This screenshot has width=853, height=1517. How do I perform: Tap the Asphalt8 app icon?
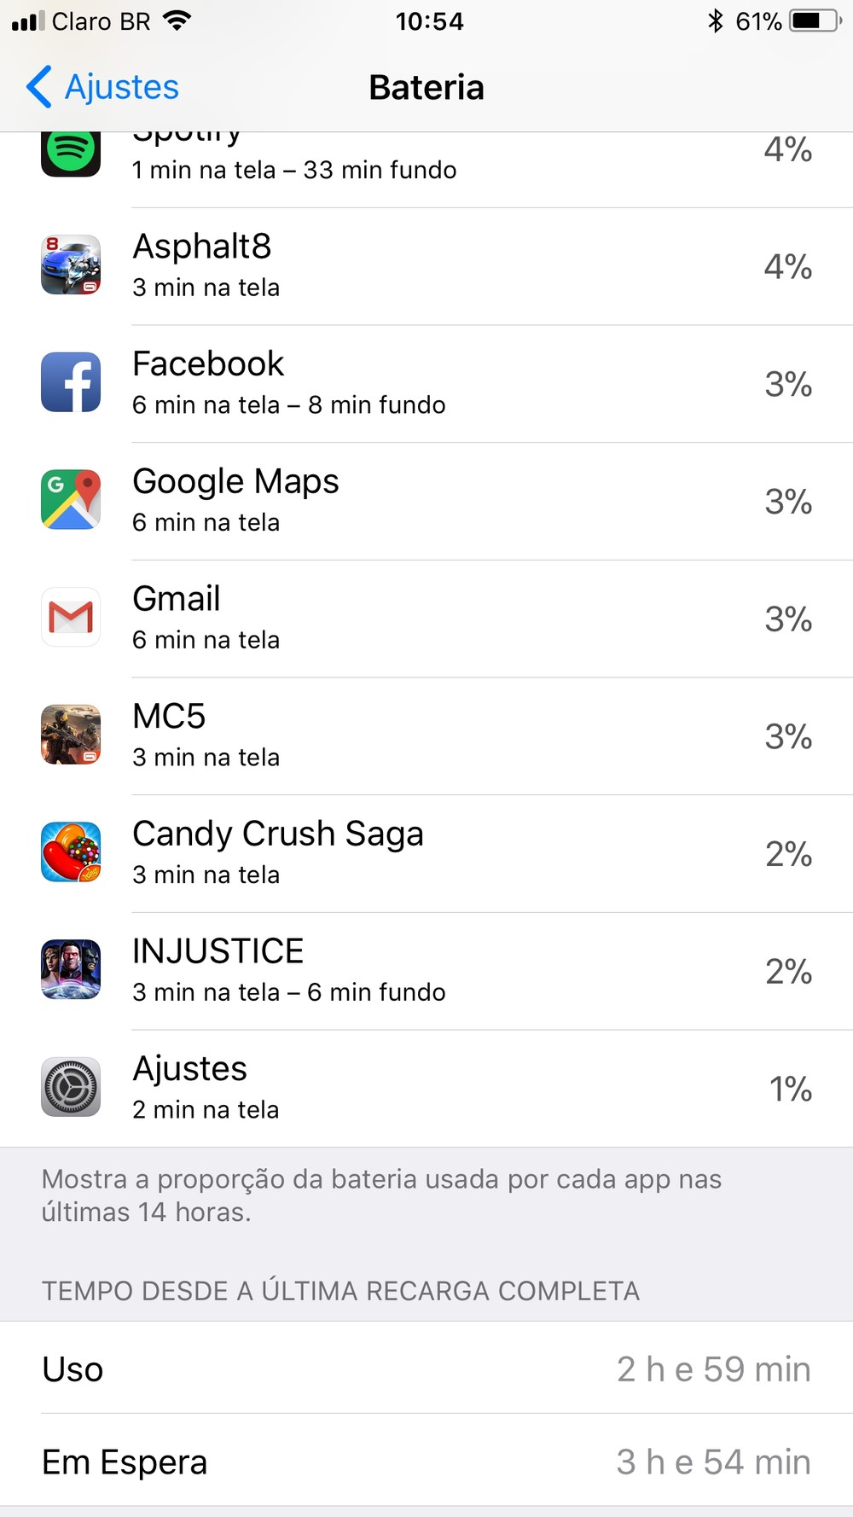coord(71,265)
